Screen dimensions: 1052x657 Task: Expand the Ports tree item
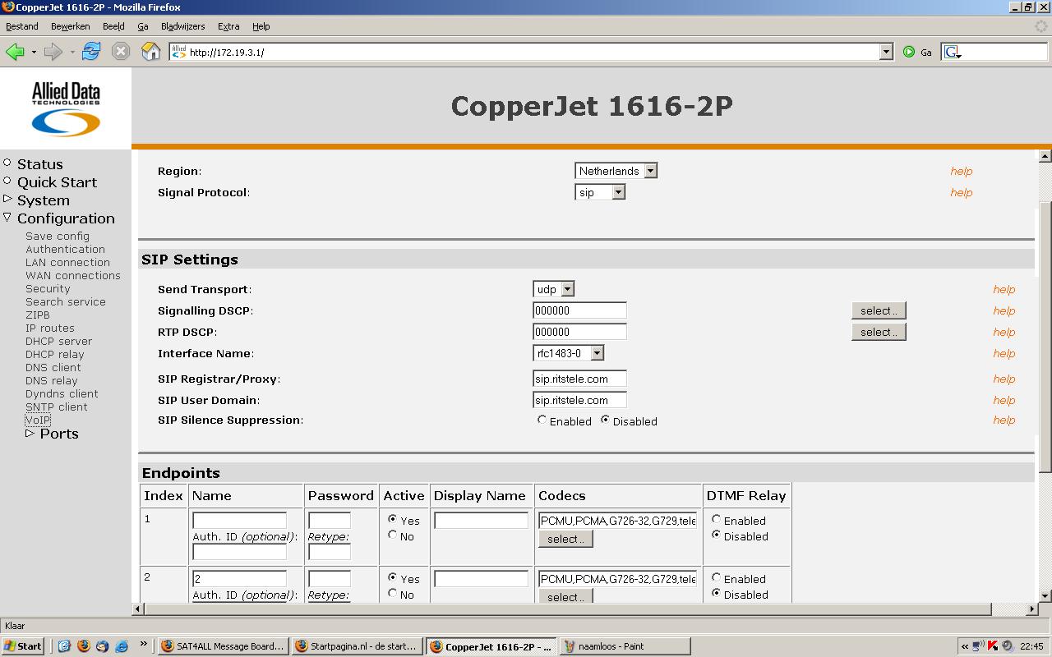[x=30, y=432]
